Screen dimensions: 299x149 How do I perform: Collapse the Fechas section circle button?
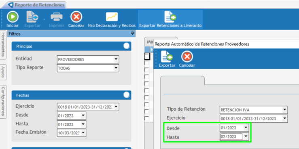(x=126, y=95)
